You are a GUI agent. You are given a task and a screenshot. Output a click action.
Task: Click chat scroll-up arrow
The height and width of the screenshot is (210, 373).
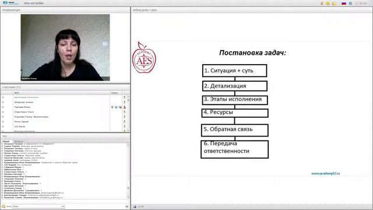[x=128, y=145]
